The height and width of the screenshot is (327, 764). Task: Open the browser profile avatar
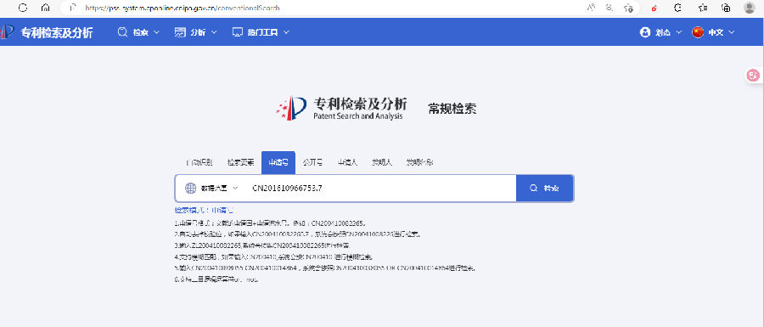(750, 8)
